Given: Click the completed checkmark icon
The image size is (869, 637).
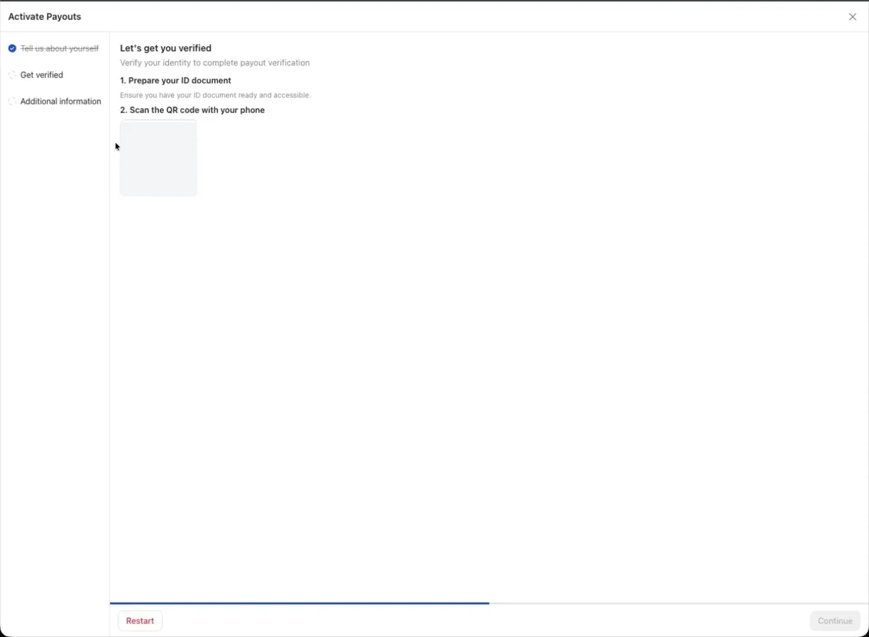Looking at the screenshot, I should [12, 48].
